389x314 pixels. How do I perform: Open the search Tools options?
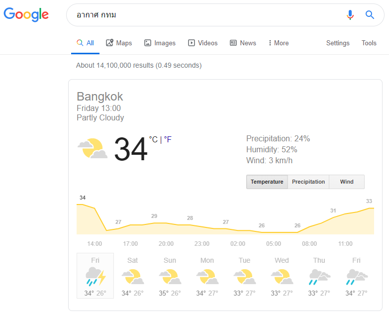point(369,43)
